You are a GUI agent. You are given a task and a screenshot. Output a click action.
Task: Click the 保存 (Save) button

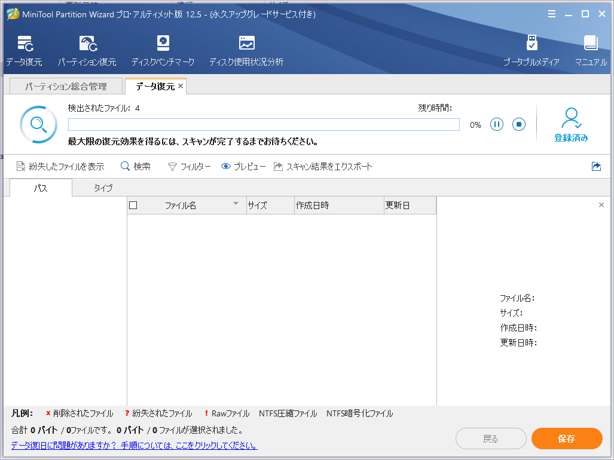coord(566,438)
